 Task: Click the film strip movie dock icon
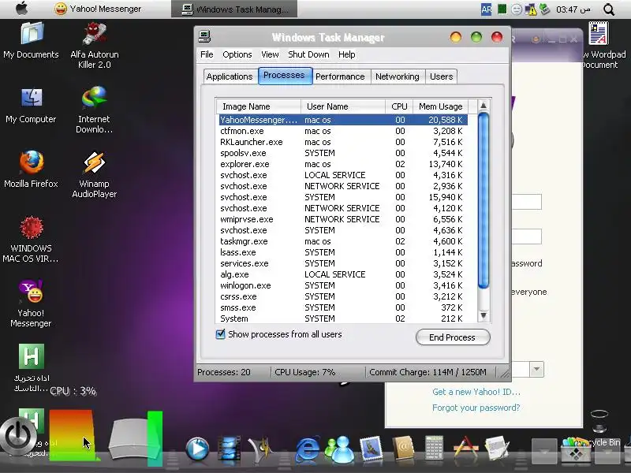(230, 449)
